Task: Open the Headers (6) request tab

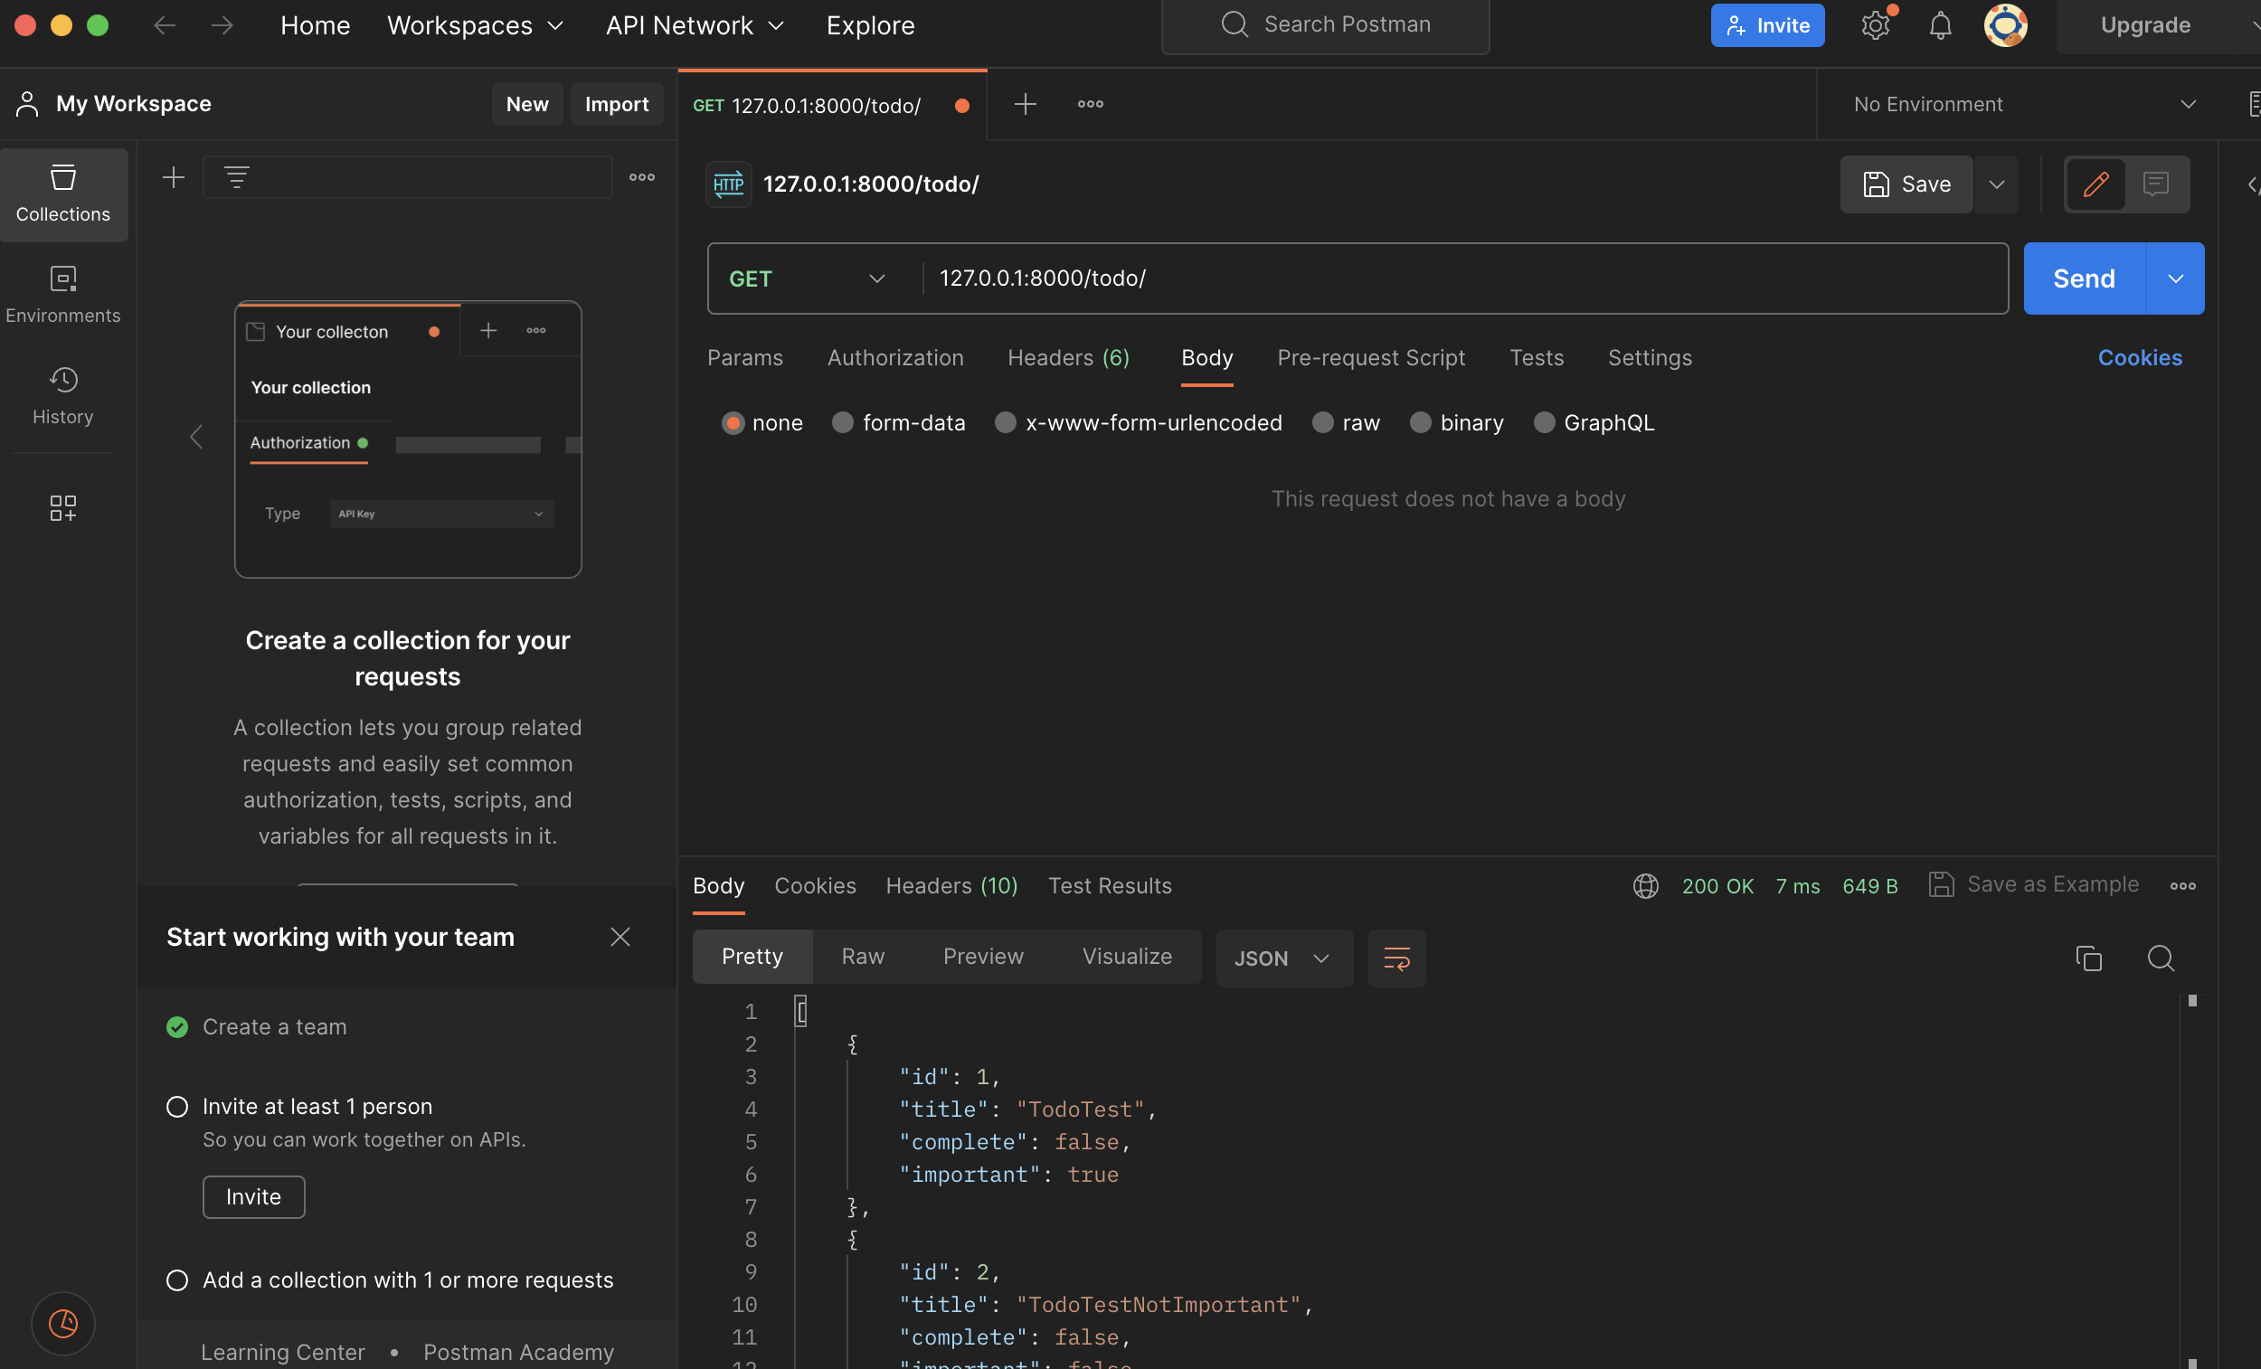Action: pos(1068,358)
